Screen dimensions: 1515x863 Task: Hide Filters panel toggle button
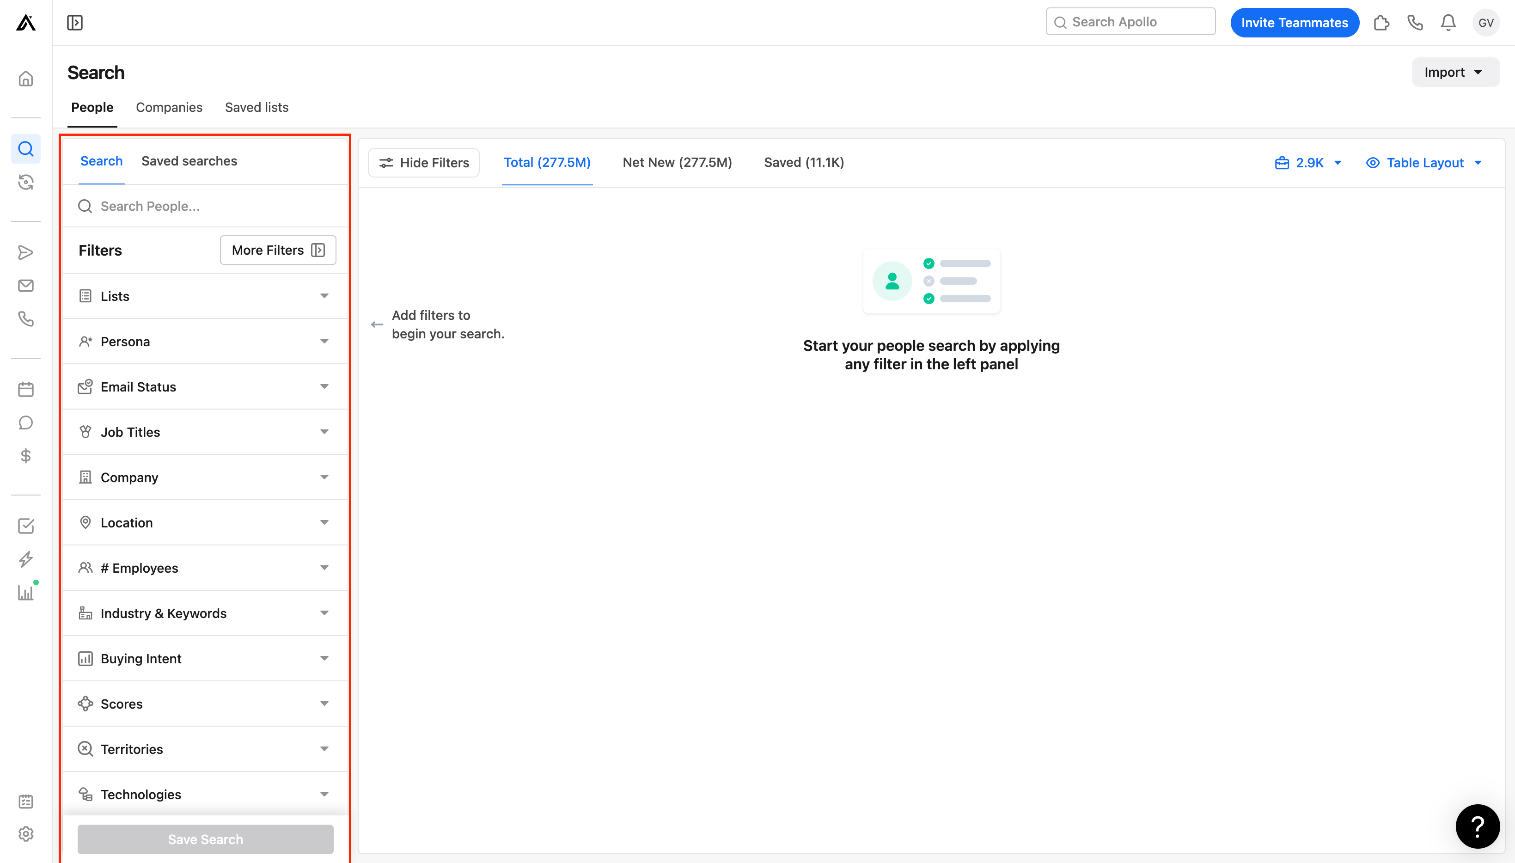424,162
